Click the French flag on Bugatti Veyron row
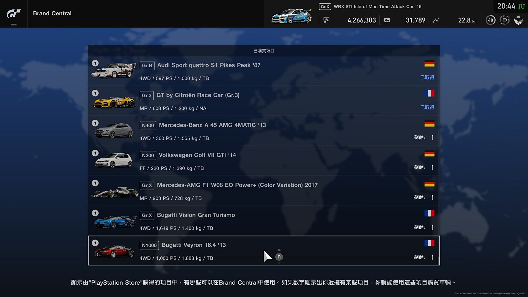This screenshot has width=528, height=297. (429, 243)
